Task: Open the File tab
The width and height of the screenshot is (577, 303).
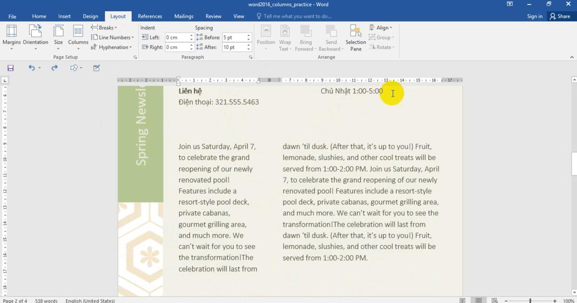Action: pos(12,16)
